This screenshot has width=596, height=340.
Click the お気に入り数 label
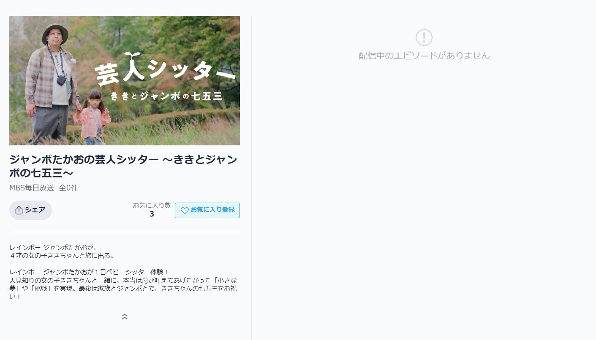tap(152, 205)
